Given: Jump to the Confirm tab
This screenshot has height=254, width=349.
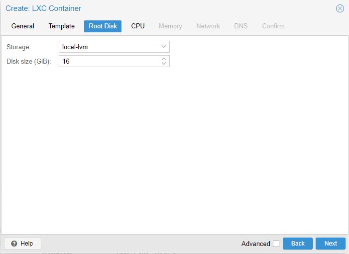Looking at the screenshot, I should (273, 26).
